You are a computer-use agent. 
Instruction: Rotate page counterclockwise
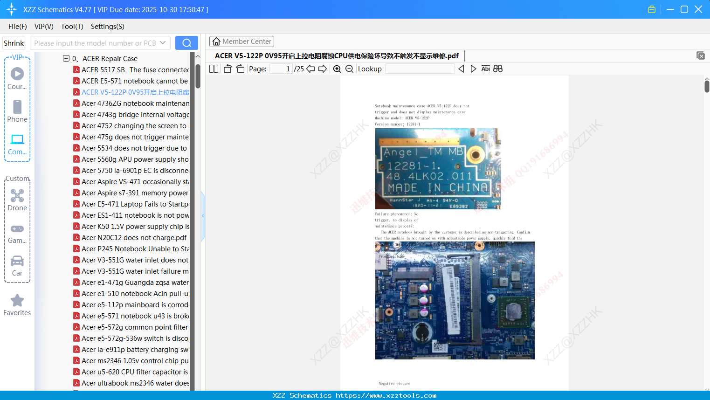(228, 69)
